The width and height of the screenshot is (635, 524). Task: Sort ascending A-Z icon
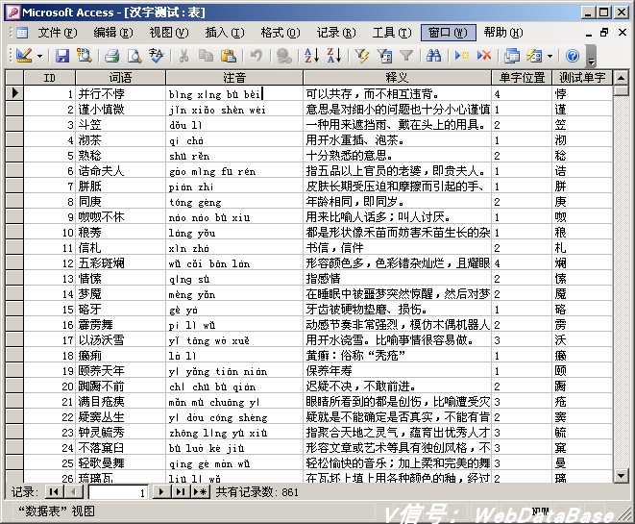point(311,56)
